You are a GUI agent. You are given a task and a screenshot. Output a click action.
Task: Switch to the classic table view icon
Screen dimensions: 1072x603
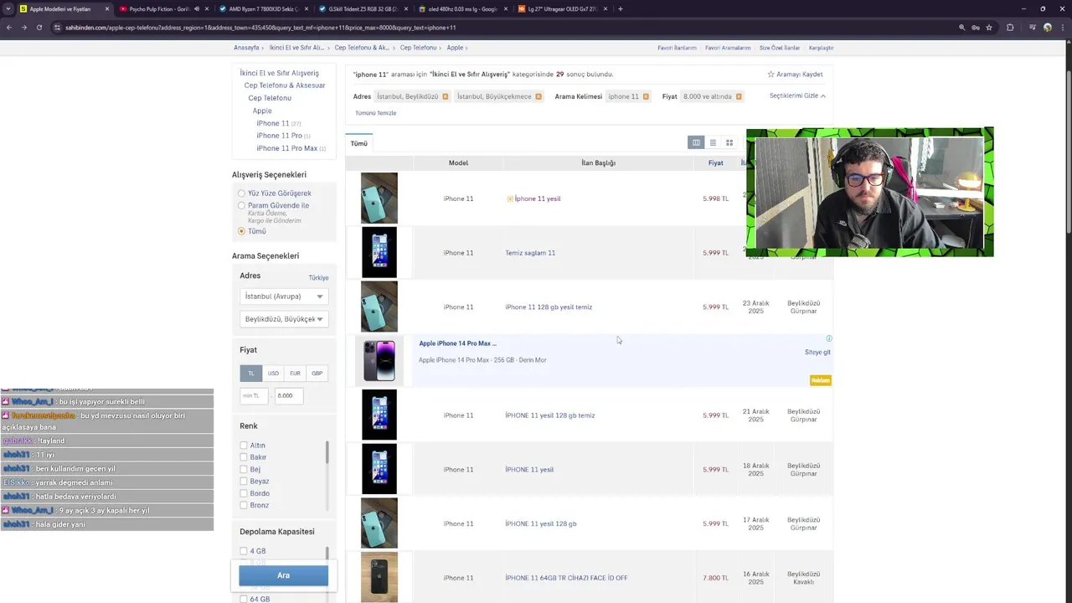tap(695, 142)
